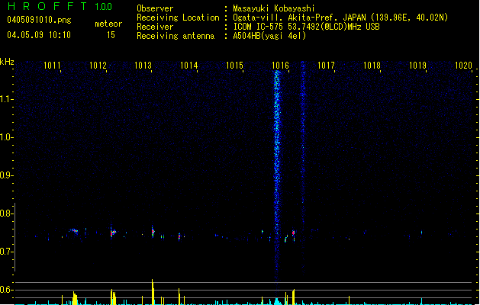Click frequency axis label 0.7

6,252
